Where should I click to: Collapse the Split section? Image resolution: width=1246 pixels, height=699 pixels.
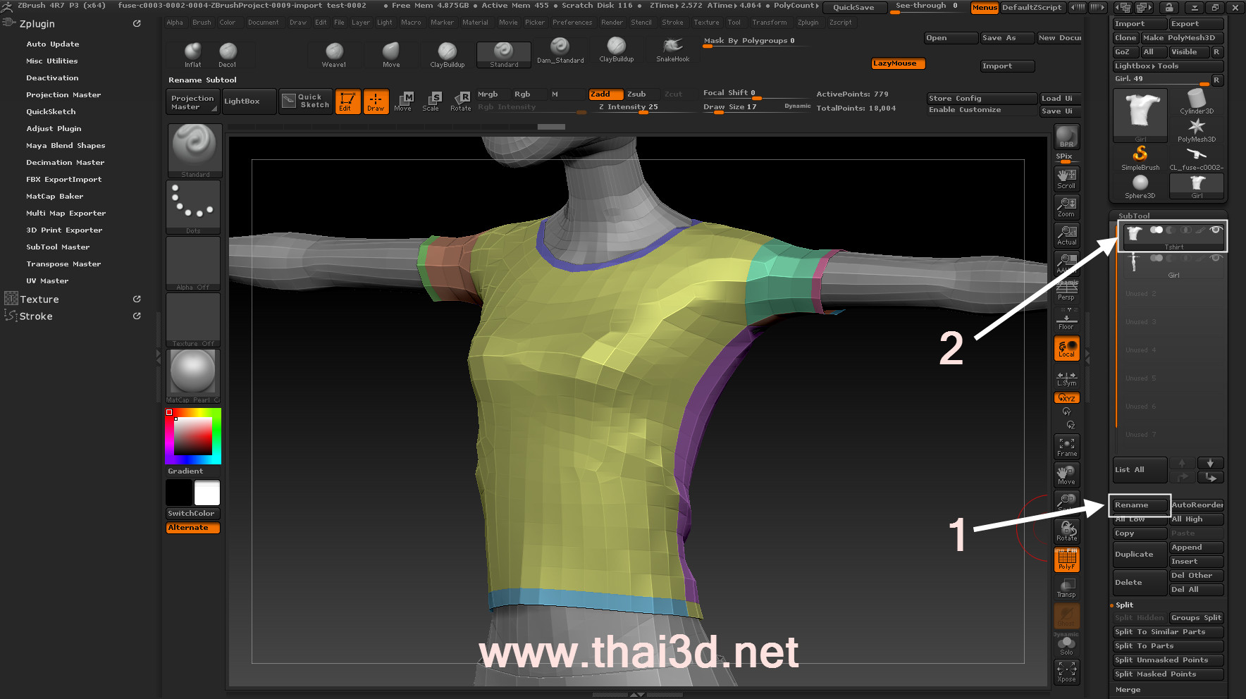pyautogui.click(x=1125, y=605)
